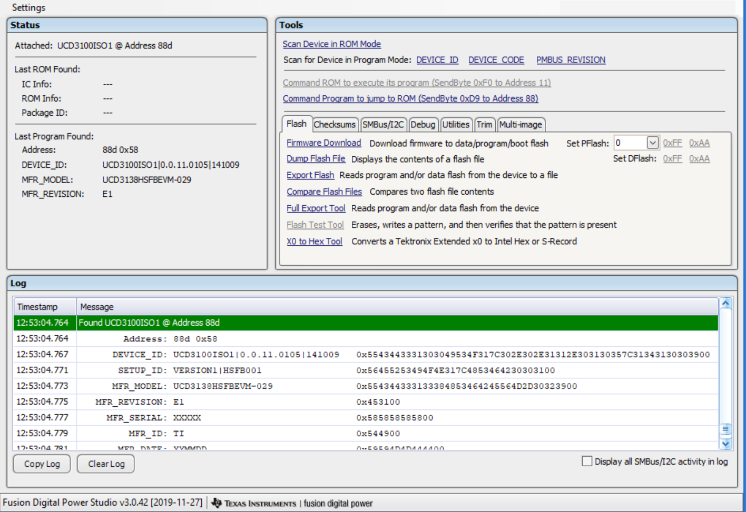Set PFlash to 0xFF
Viewport: 746px width, 512px height.
coord(672,143)
